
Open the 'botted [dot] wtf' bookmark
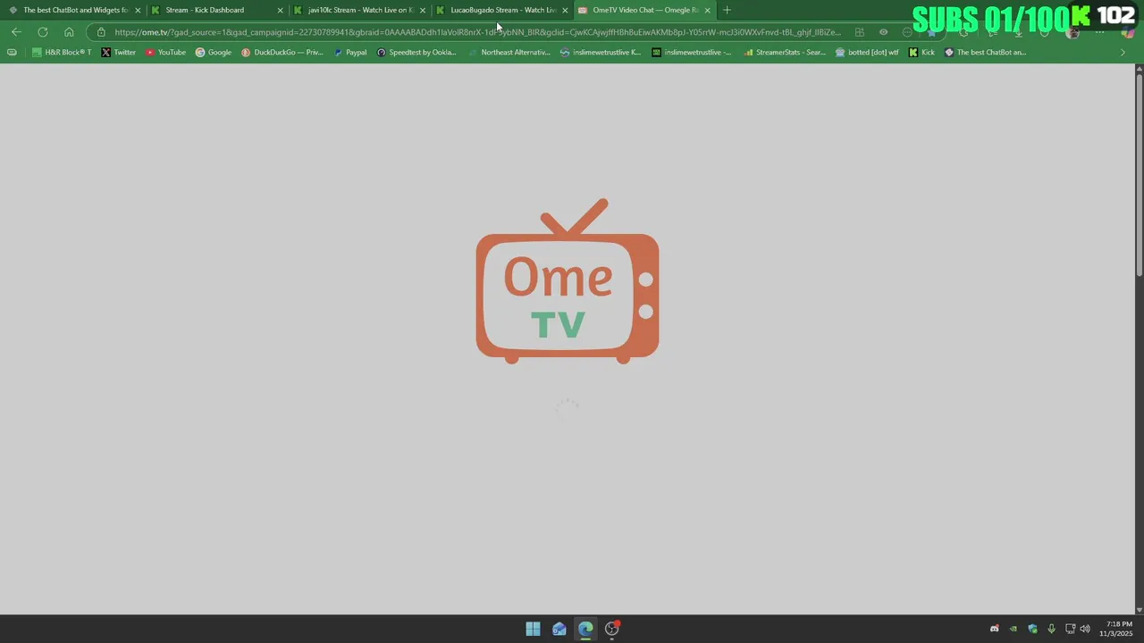(x=867, y=52)
